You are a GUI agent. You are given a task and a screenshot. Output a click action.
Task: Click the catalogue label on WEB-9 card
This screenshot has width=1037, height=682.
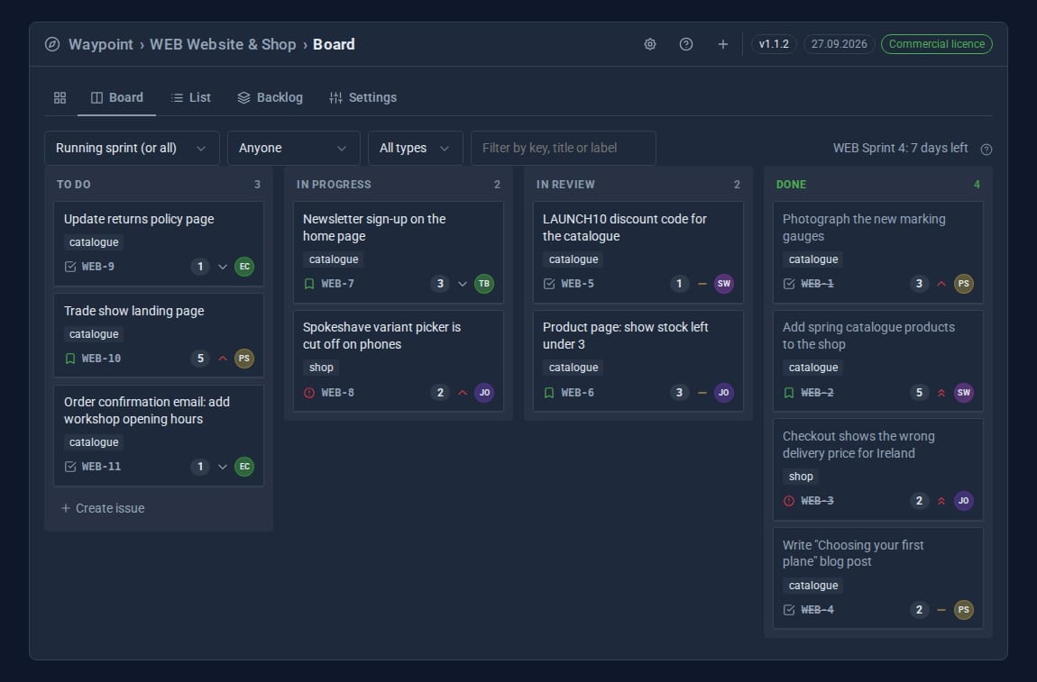(94, 242)
